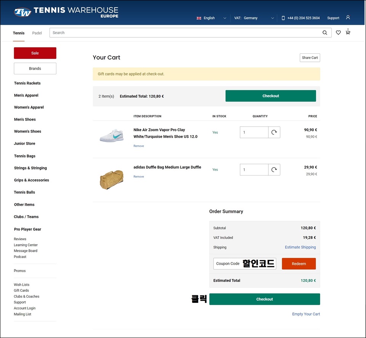Image resolution: width=366 pixels, height=338 pixels.
Task: Click the Empty Your Cart link
Action: click(306, 314)
